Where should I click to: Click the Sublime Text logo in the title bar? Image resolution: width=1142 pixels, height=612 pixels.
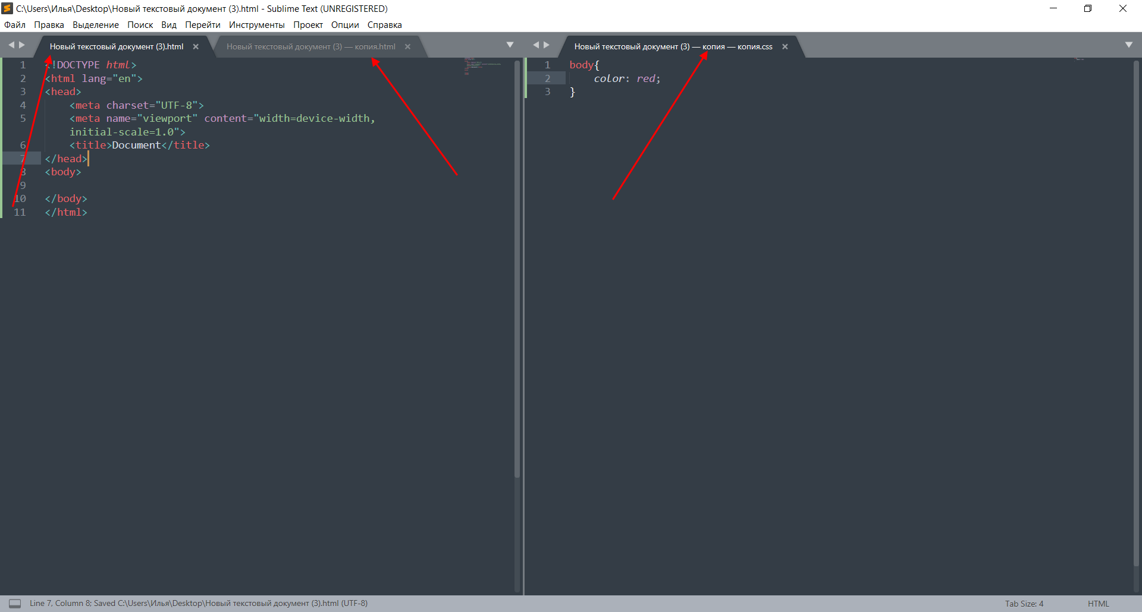8,8
